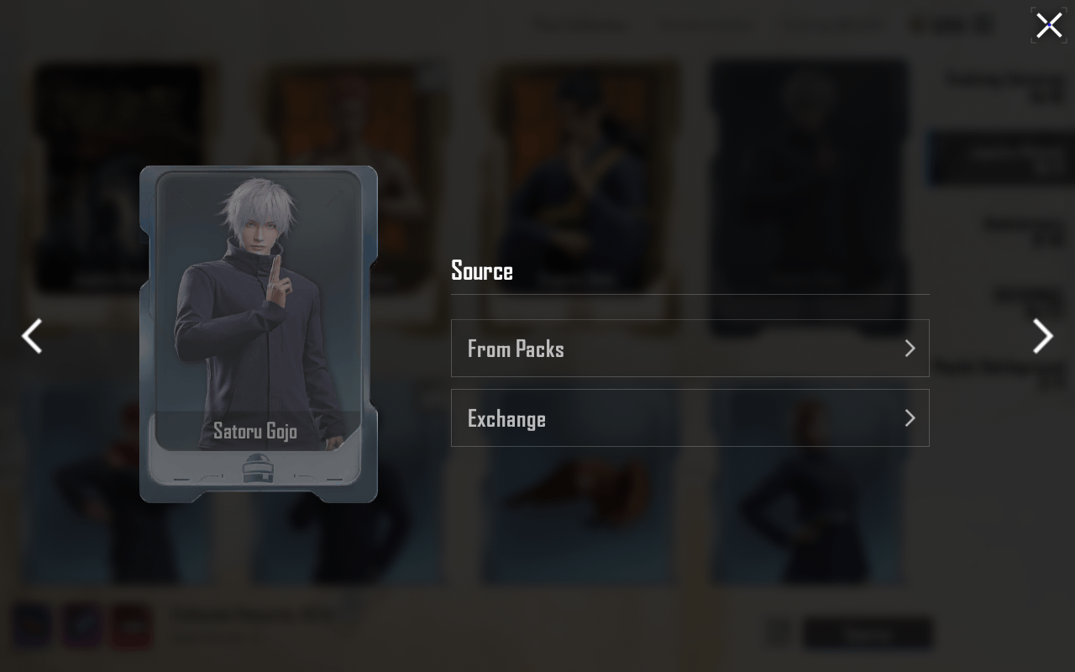The width and height of the screenshot is (1075, 672).
Task: Open the From Packs source option
Action: click(690, 348)
